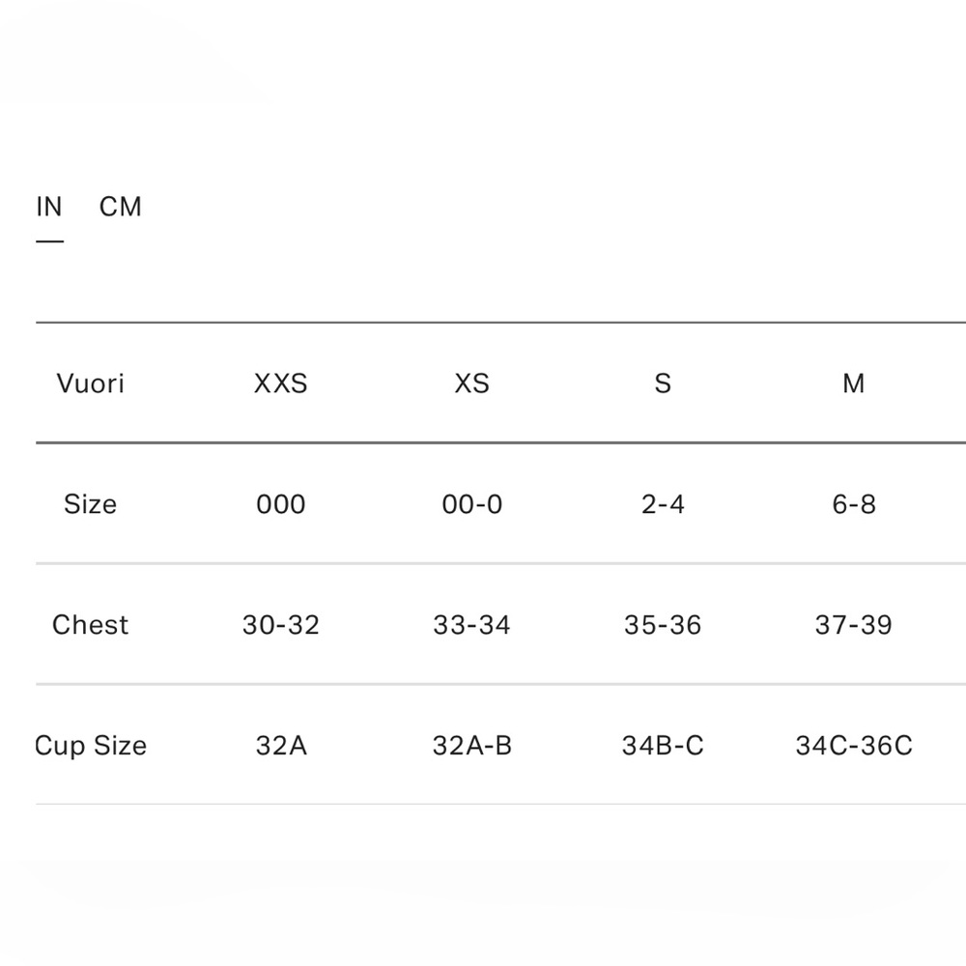Click the 000 size cell
Screen dimensions: 966x966
[281, 504]
